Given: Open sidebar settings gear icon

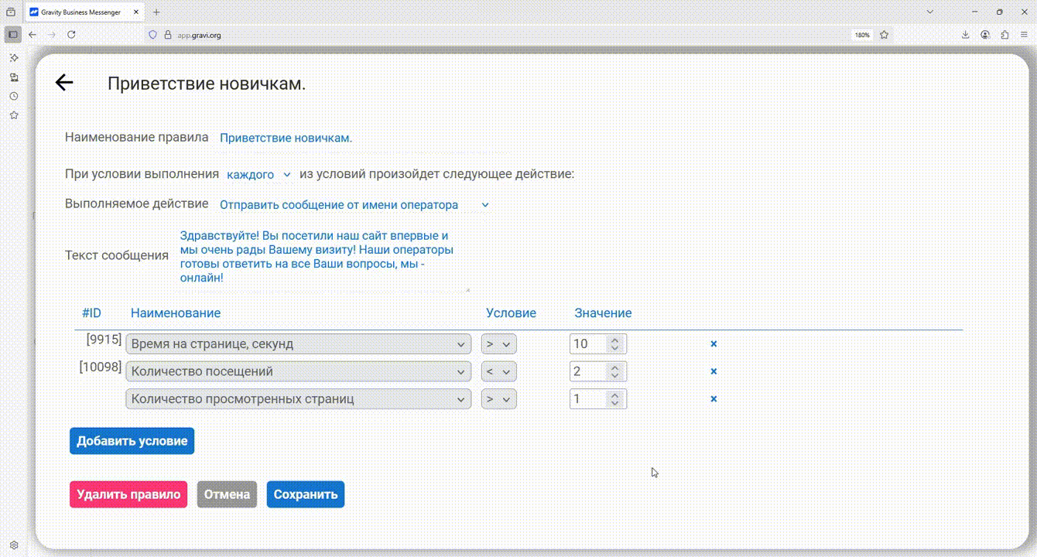Looking at the screenshot, I should 14,545.
